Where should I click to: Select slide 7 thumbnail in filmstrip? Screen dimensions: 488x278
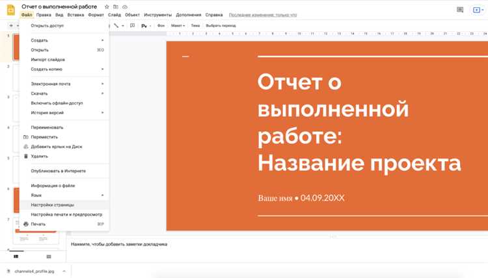(36, 231)
